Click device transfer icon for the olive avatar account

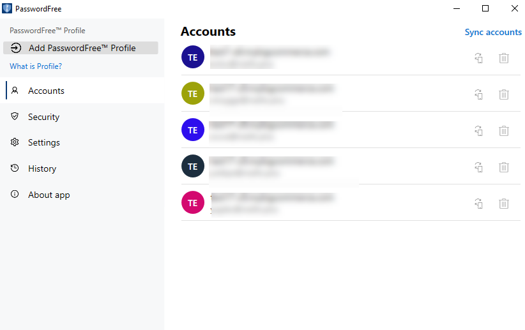tap(478, 94)
